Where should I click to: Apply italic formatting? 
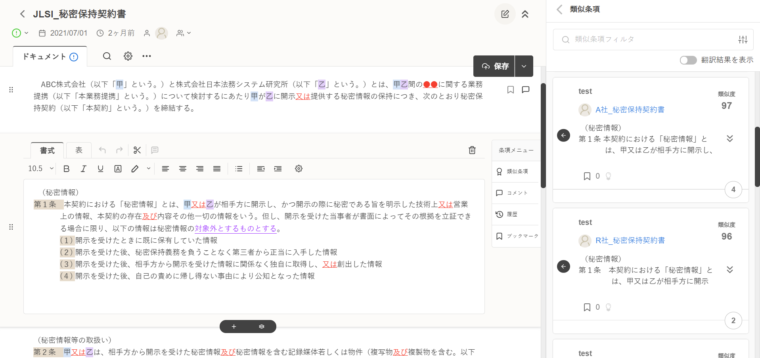[83, 169]
